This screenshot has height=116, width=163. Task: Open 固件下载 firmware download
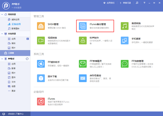(x=41, y=78)
